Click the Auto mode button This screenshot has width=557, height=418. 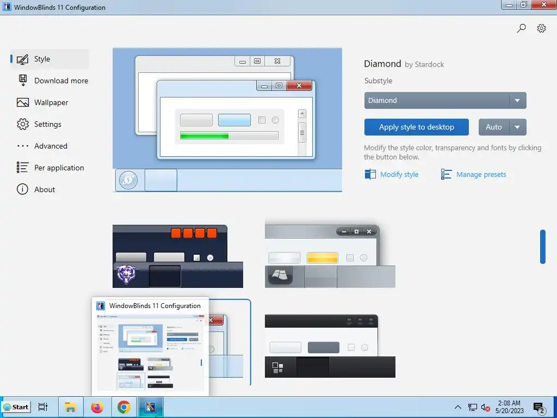click(x=494, y=127)
